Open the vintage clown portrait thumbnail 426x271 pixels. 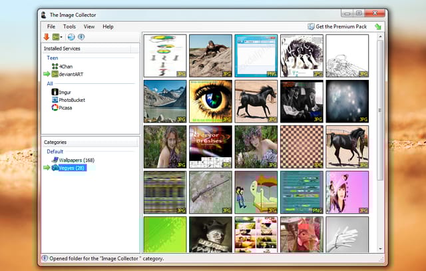click(x=210, y=234)
